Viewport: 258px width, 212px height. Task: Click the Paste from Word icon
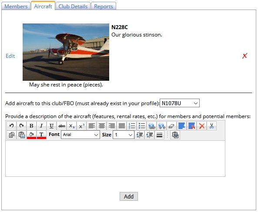175,135
